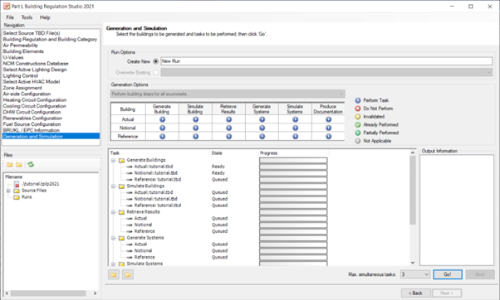Click the tutorial.tplp2021 file icon
The width and height of the screenshot is (500, 300).
17,184
